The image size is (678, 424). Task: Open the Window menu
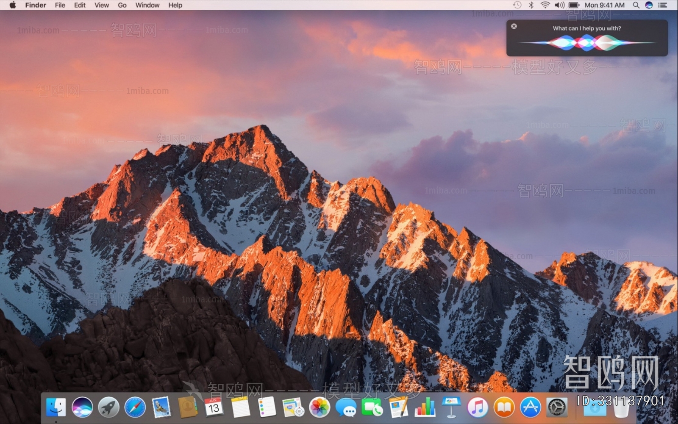(147, 5)
